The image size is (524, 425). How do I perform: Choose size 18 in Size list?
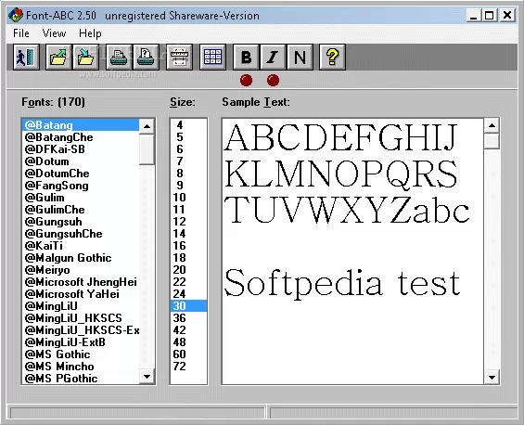coord(188,257)
